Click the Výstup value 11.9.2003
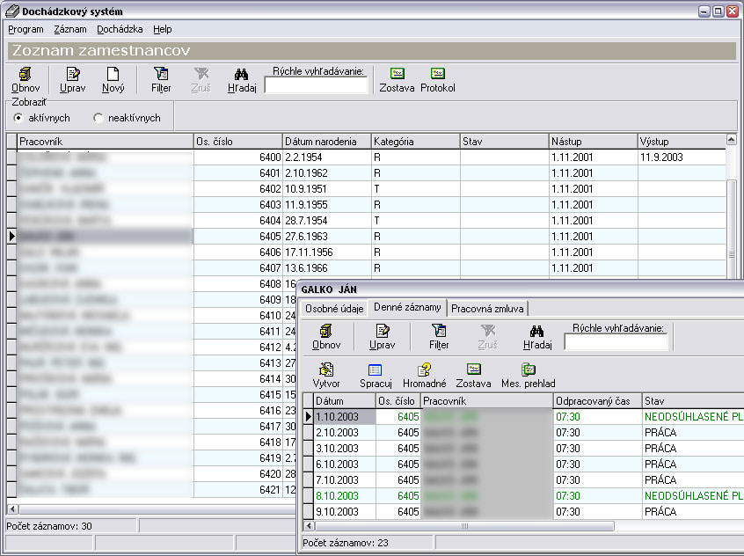Screen dimensions: 744x556 (x=661, y=157)
